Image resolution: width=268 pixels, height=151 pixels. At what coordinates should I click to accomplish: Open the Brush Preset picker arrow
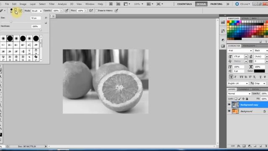pyautogui.click(x=15, y=11)
